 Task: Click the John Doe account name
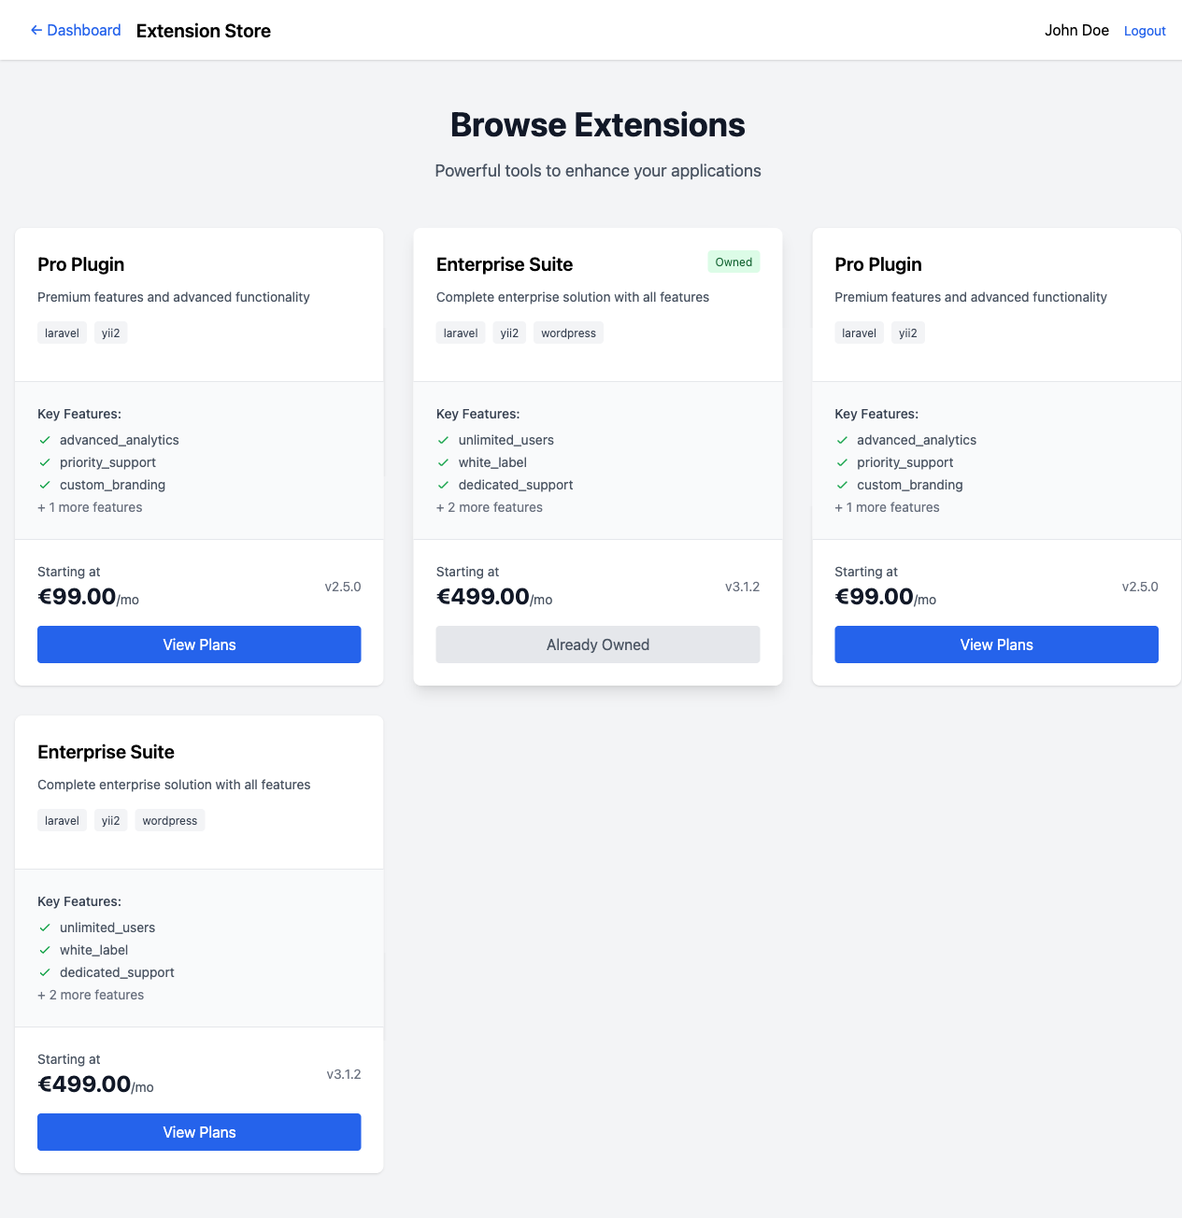click(1076, 30)
